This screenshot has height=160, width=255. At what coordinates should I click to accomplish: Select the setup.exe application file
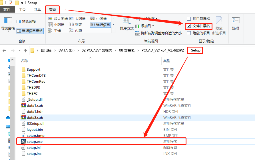point(35,141)
